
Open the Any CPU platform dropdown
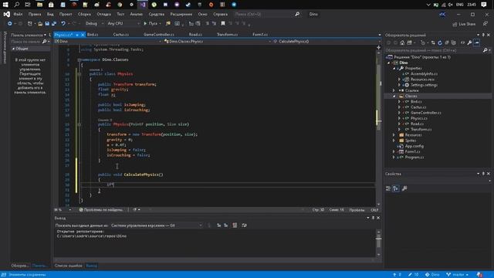[x=123, y=24]
